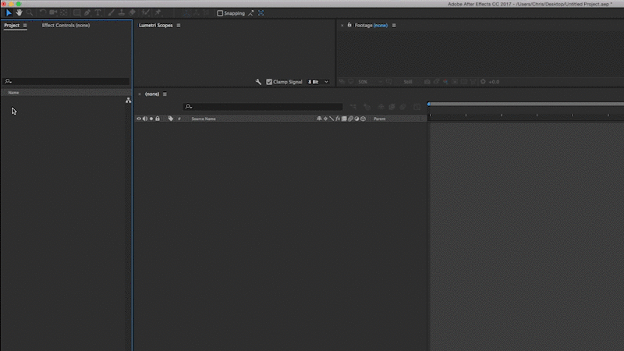624x351 pixels.
Task: Switch to Effect Controls (none) tab
Action: (66, 26)
